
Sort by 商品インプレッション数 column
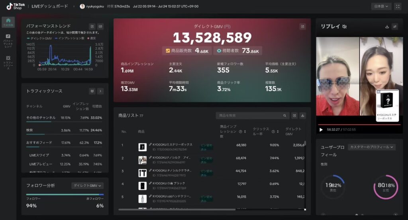(x=245, y=132)
